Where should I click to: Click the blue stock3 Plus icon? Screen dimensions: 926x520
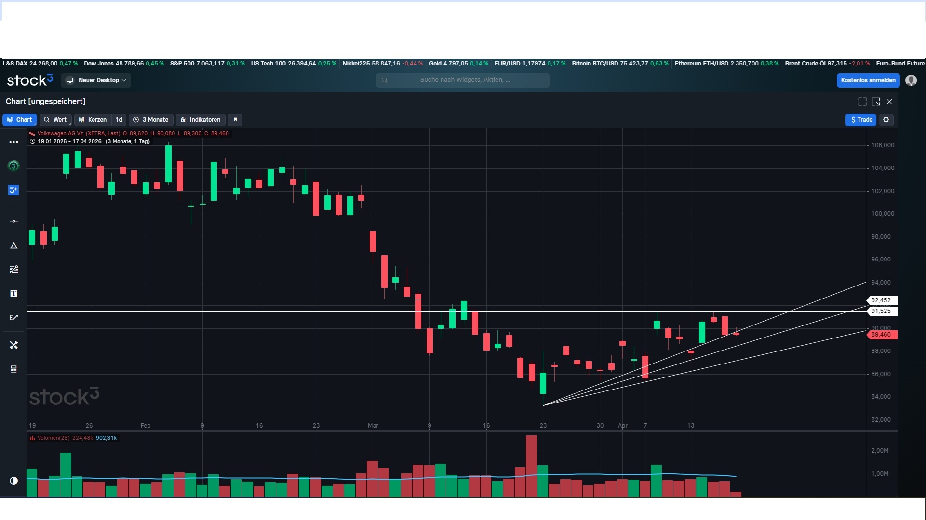pos(13,190)
